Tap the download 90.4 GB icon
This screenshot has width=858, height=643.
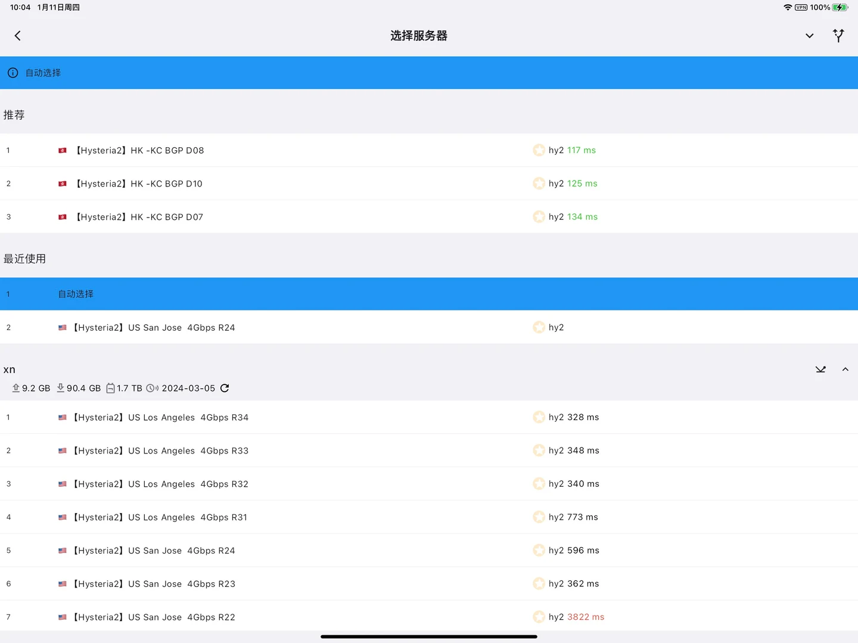click(60, 388)
